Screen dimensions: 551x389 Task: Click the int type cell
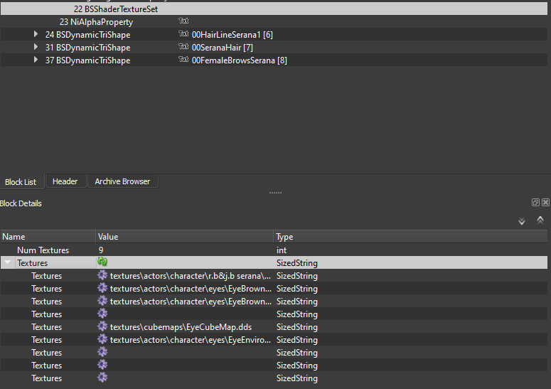point(282,250)
